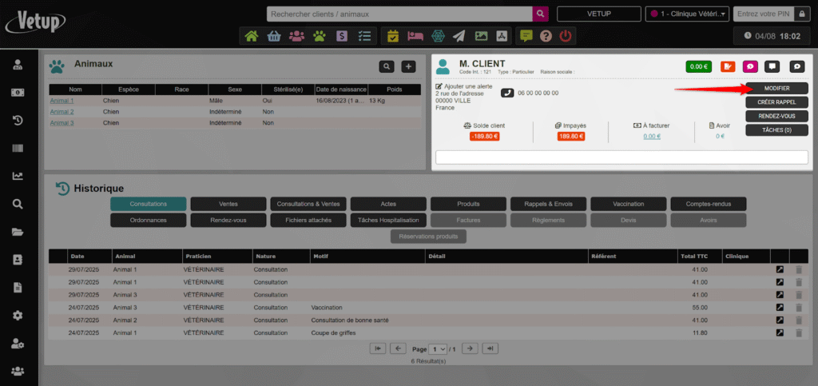Click the plus icon to add animal
The height and width of the screenshot is (386, 818).
(408, 67)
